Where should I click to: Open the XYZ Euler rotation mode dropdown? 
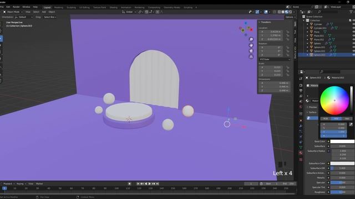275,59
